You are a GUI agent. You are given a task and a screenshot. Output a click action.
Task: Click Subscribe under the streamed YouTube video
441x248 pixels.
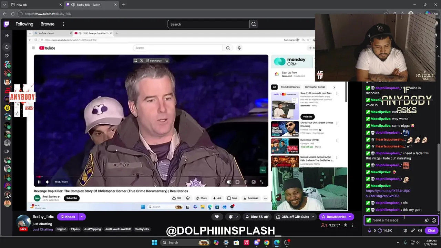72,198
